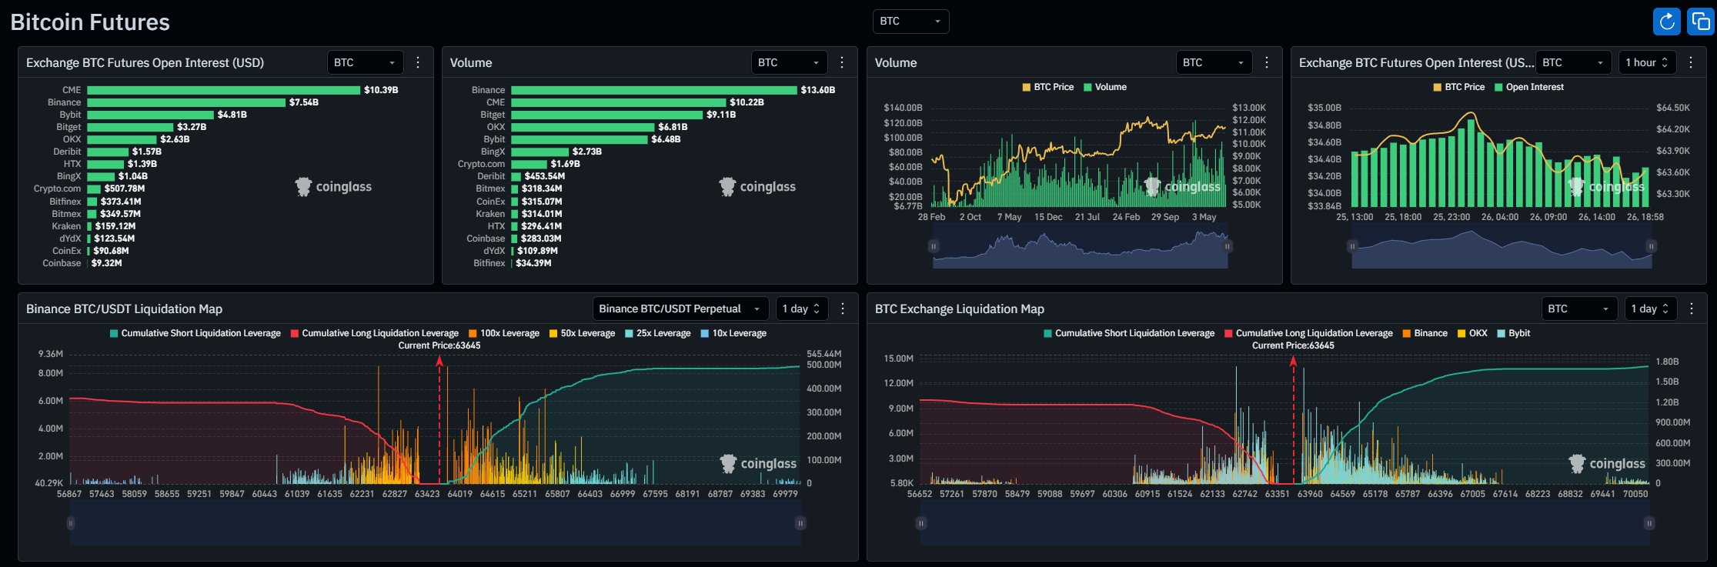Toggle Cumulative Long Liquidation Leverage in Exchange map
1717x567 pixels.
pos(1308,333)
